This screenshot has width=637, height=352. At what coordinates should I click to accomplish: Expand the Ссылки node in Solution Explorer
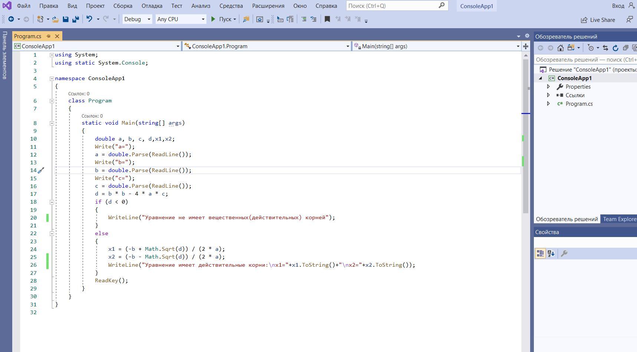coord(548,95)
